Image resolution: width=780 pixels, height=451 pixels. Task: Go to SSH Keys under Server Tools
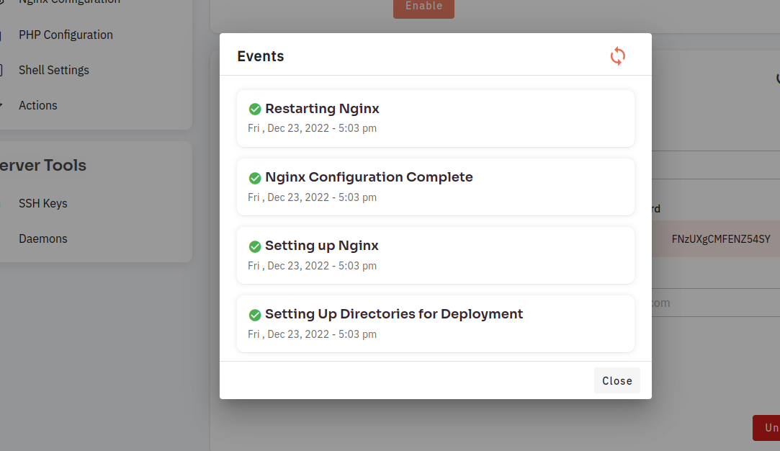point(42,204)
